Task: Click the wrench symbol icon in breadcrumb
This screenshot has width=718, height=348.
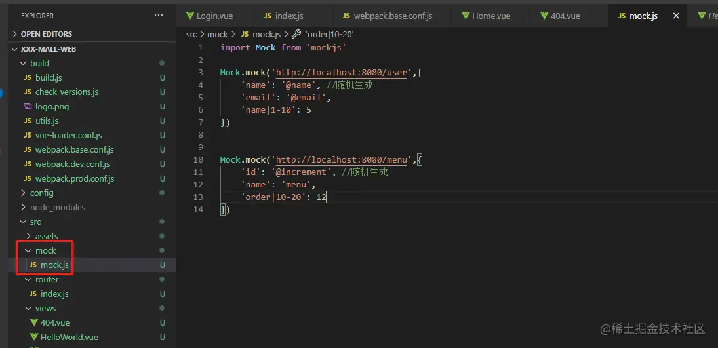Action: 297,34
